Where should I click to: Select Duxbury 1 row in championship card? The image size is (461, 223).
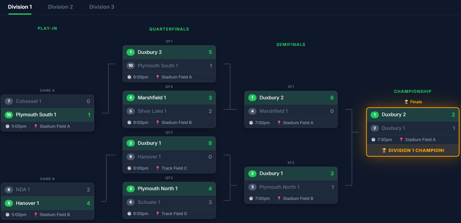pos(413,128)
